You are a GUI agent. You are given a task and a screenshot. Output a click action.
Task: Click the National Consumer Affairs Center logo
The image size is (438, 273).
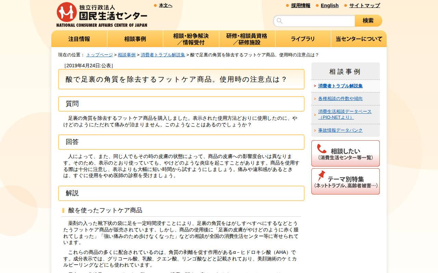tap(102, 15)
